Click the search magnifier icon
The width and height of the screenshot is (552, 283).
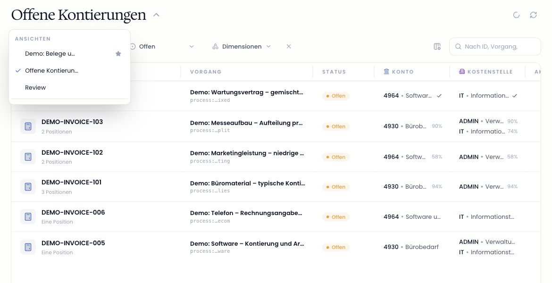[458, 47]
